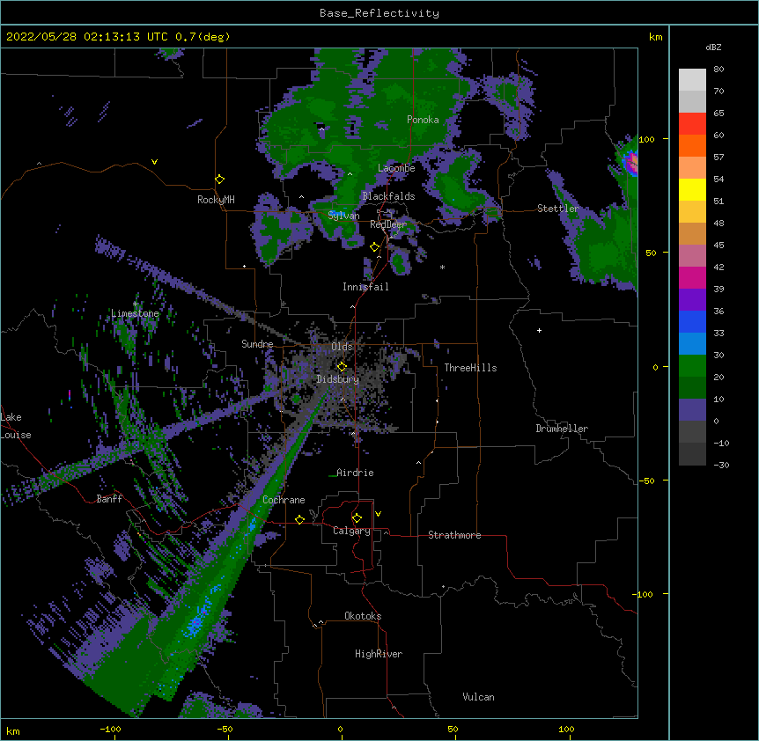Pick the purple 36–39 dBZ legend color
The width and height of the screenshot is (759, 741).
point(692,300)
